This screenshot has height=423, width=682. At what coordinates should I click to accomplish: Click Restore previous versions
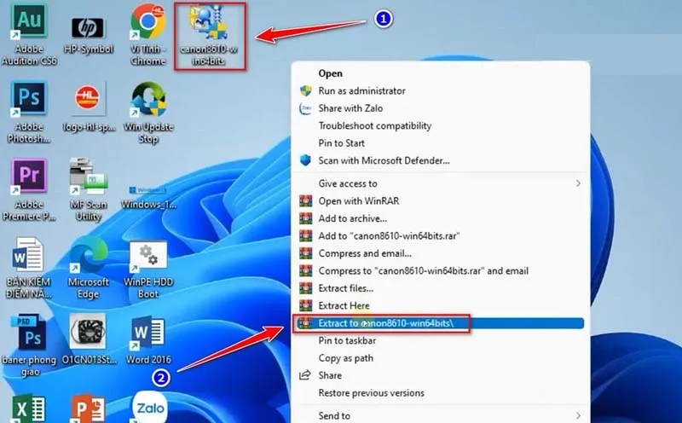[441, 392]
